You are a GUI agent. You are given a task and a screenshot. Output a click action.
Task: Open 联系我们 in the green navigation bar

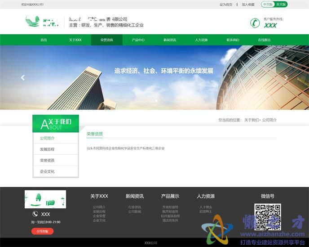pyautogui.click(x=233, y=40)
